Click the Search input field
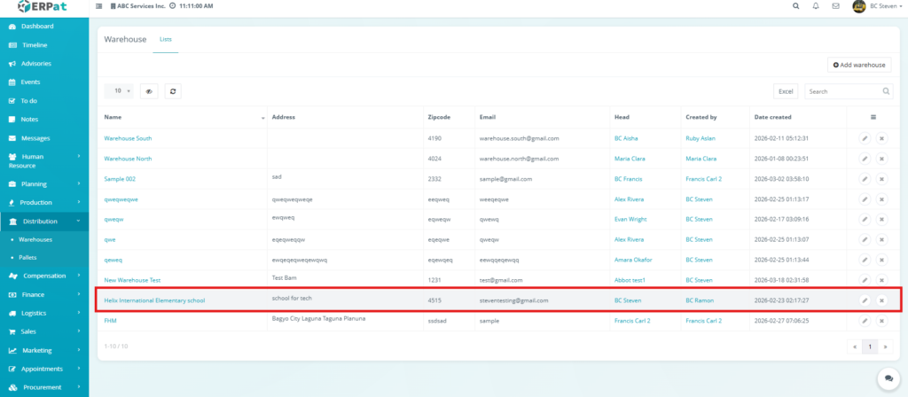The width and height of the screenshot is (908, 397). 849,91
